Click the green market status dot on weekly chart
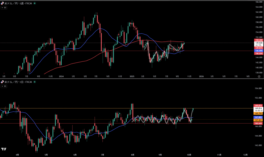The height and width of the screenshot is (157, 264). [35, 3]
